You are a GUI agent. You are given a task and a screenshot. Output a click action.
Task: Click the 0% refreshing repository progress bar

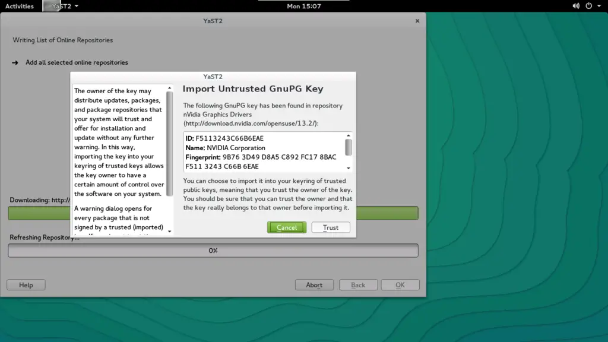click(x=213, y=251)
